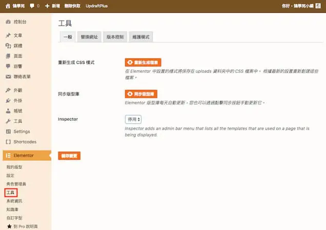
Task: Click the orange save changes button
Action: tap(69, 156)
